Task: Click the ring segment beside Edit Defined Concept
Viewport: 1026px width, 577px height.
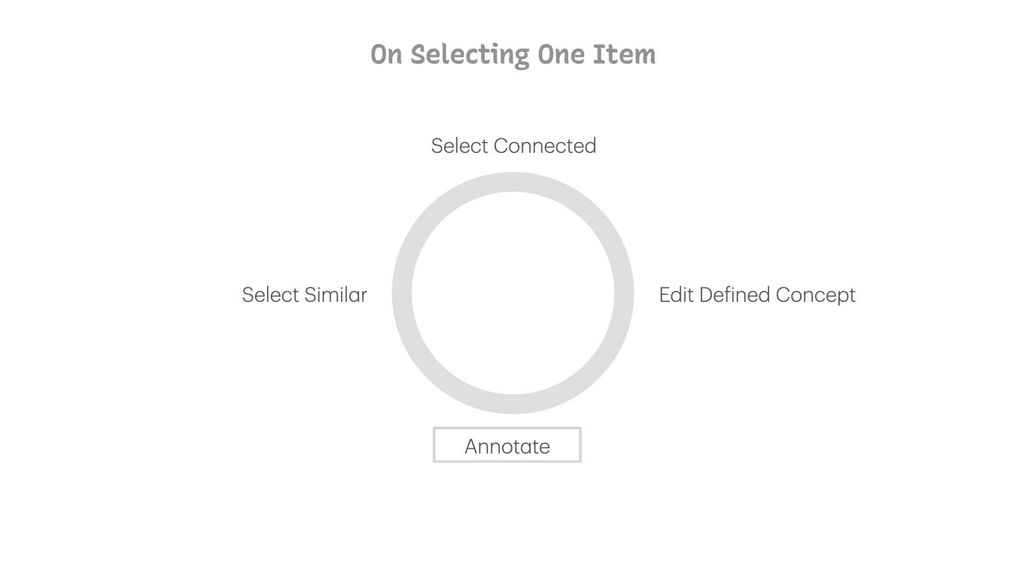Action: [x=624, y=293]
